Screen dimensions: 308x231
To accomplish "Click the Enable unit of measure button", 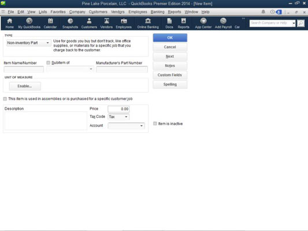I will pyautogui.click(x=25, y=86).
